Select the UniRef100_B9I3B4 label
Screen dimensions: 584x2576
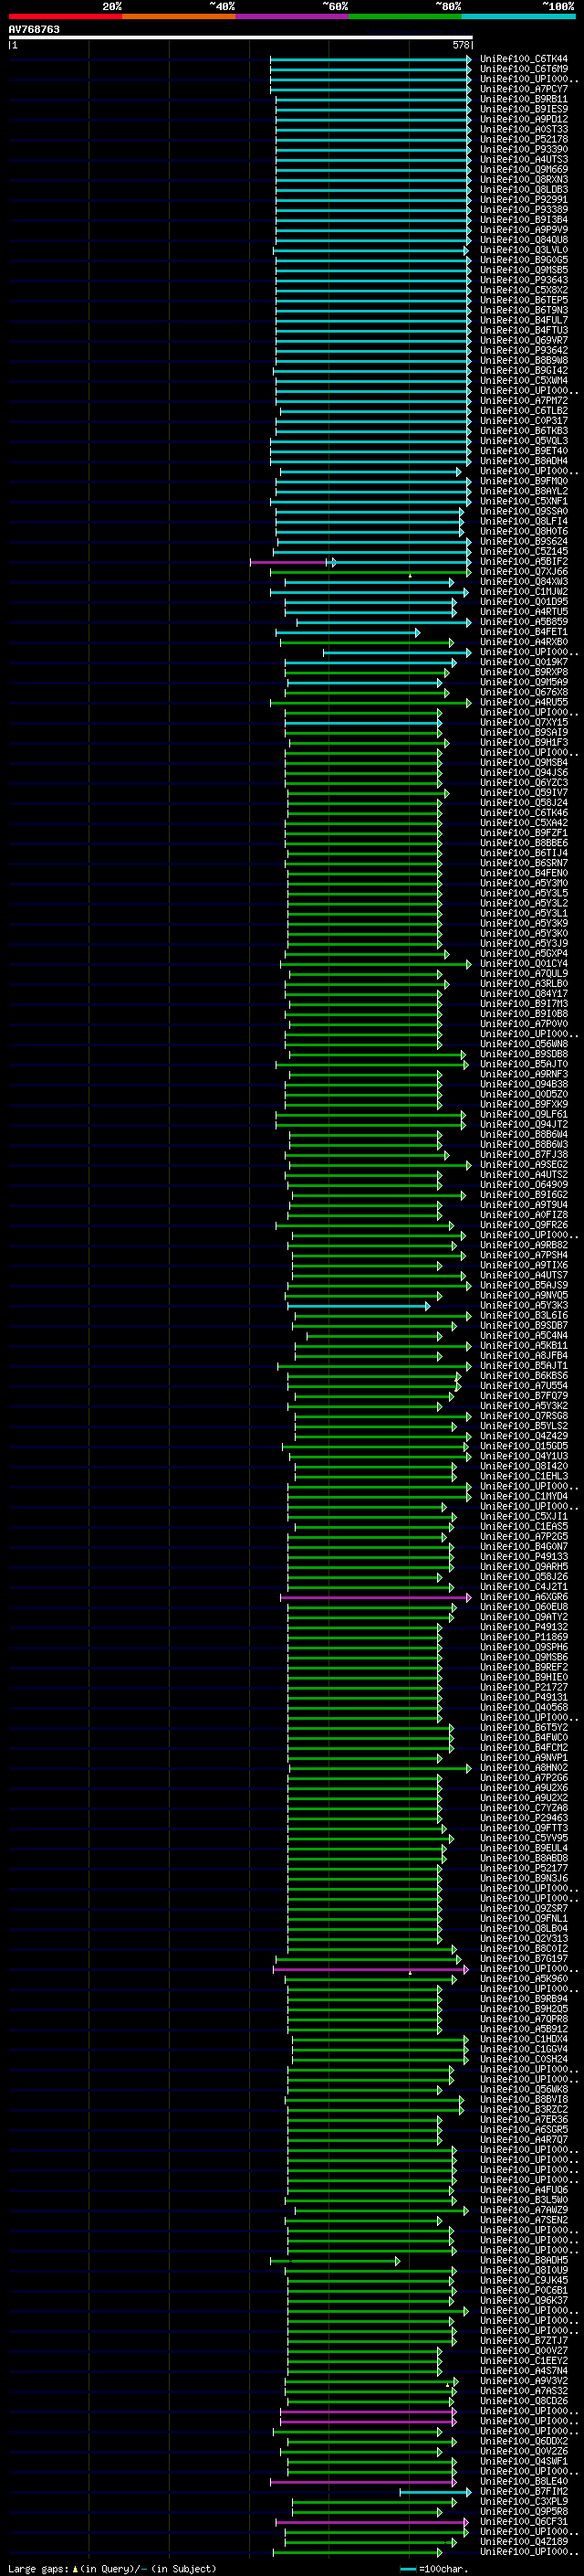(x=524, y=220)
